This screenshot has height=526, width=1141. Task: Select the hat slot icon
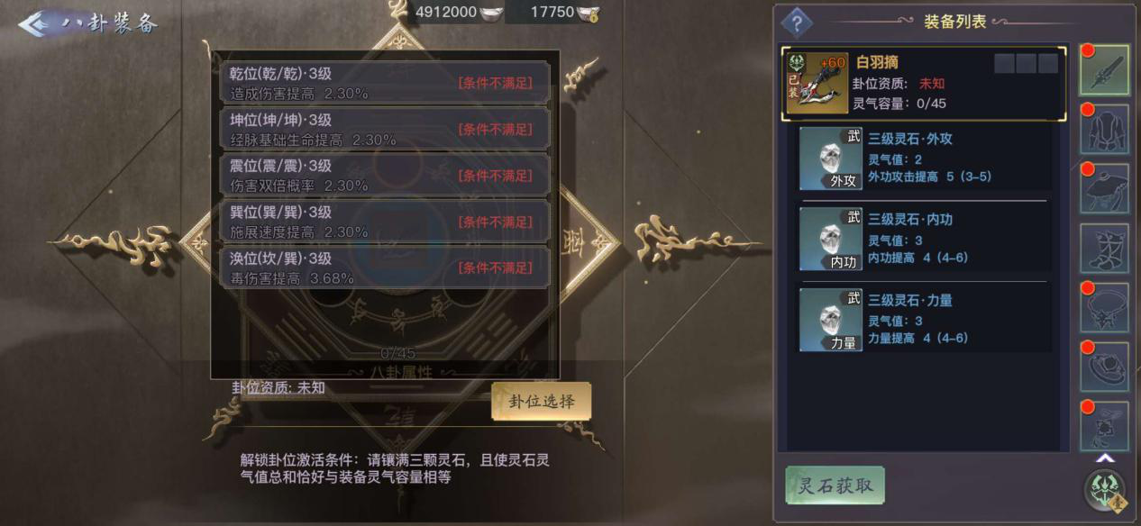coord(1104,188)
